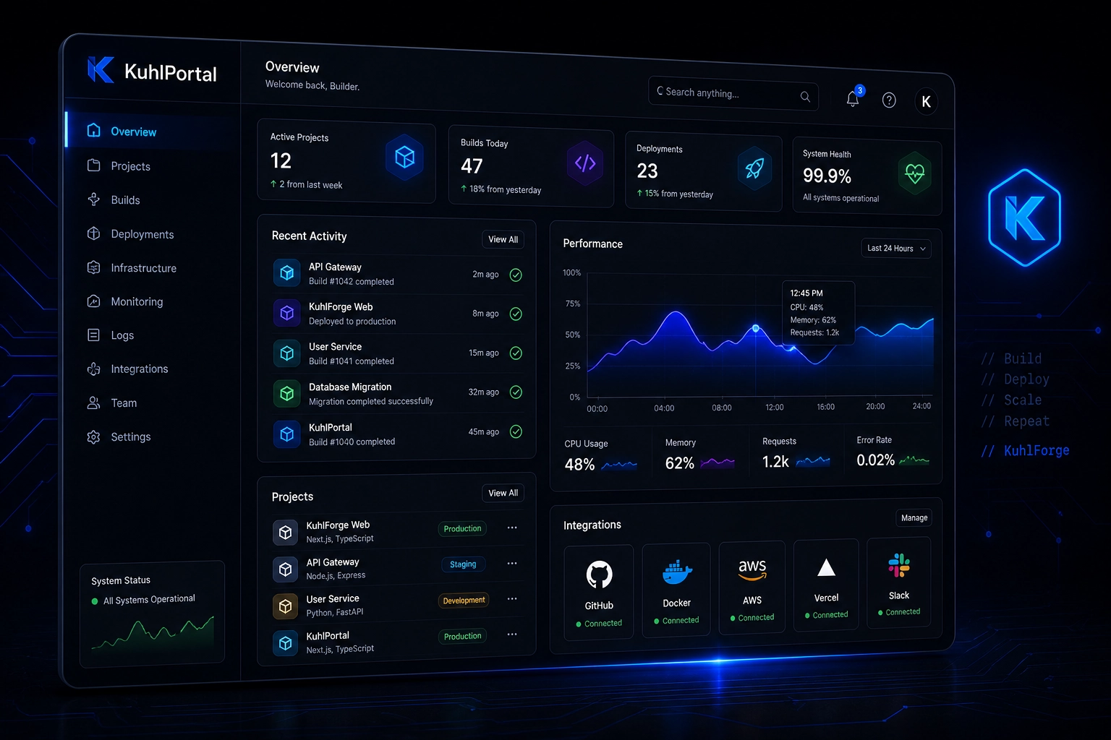Click '18% from yesterday' under Builds Today
Screen dimensions: 1111x740
coord(505,189)
